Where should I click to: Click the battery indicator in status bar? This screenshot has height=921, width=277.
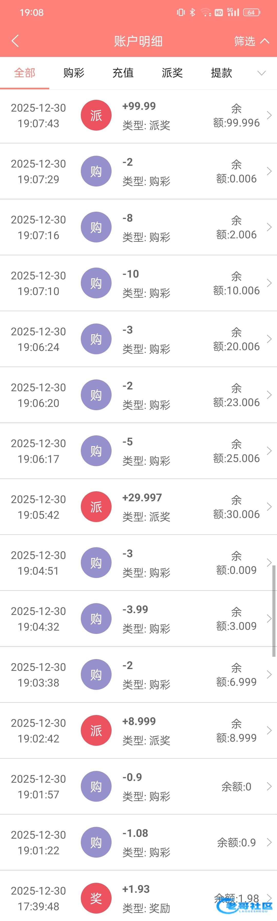coord(252,13)
